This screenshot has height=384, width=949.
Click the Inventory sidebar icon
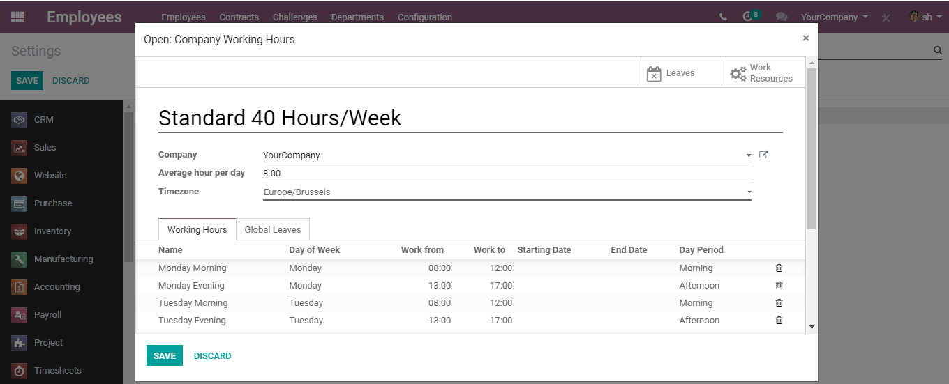(20, 231)
